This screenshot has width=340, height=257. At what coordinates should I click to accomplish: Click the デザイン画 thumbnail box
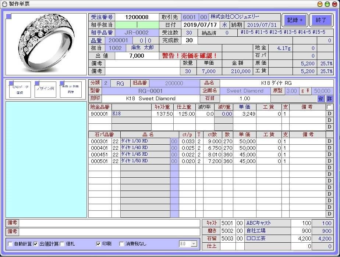click(x=45, y=90)
